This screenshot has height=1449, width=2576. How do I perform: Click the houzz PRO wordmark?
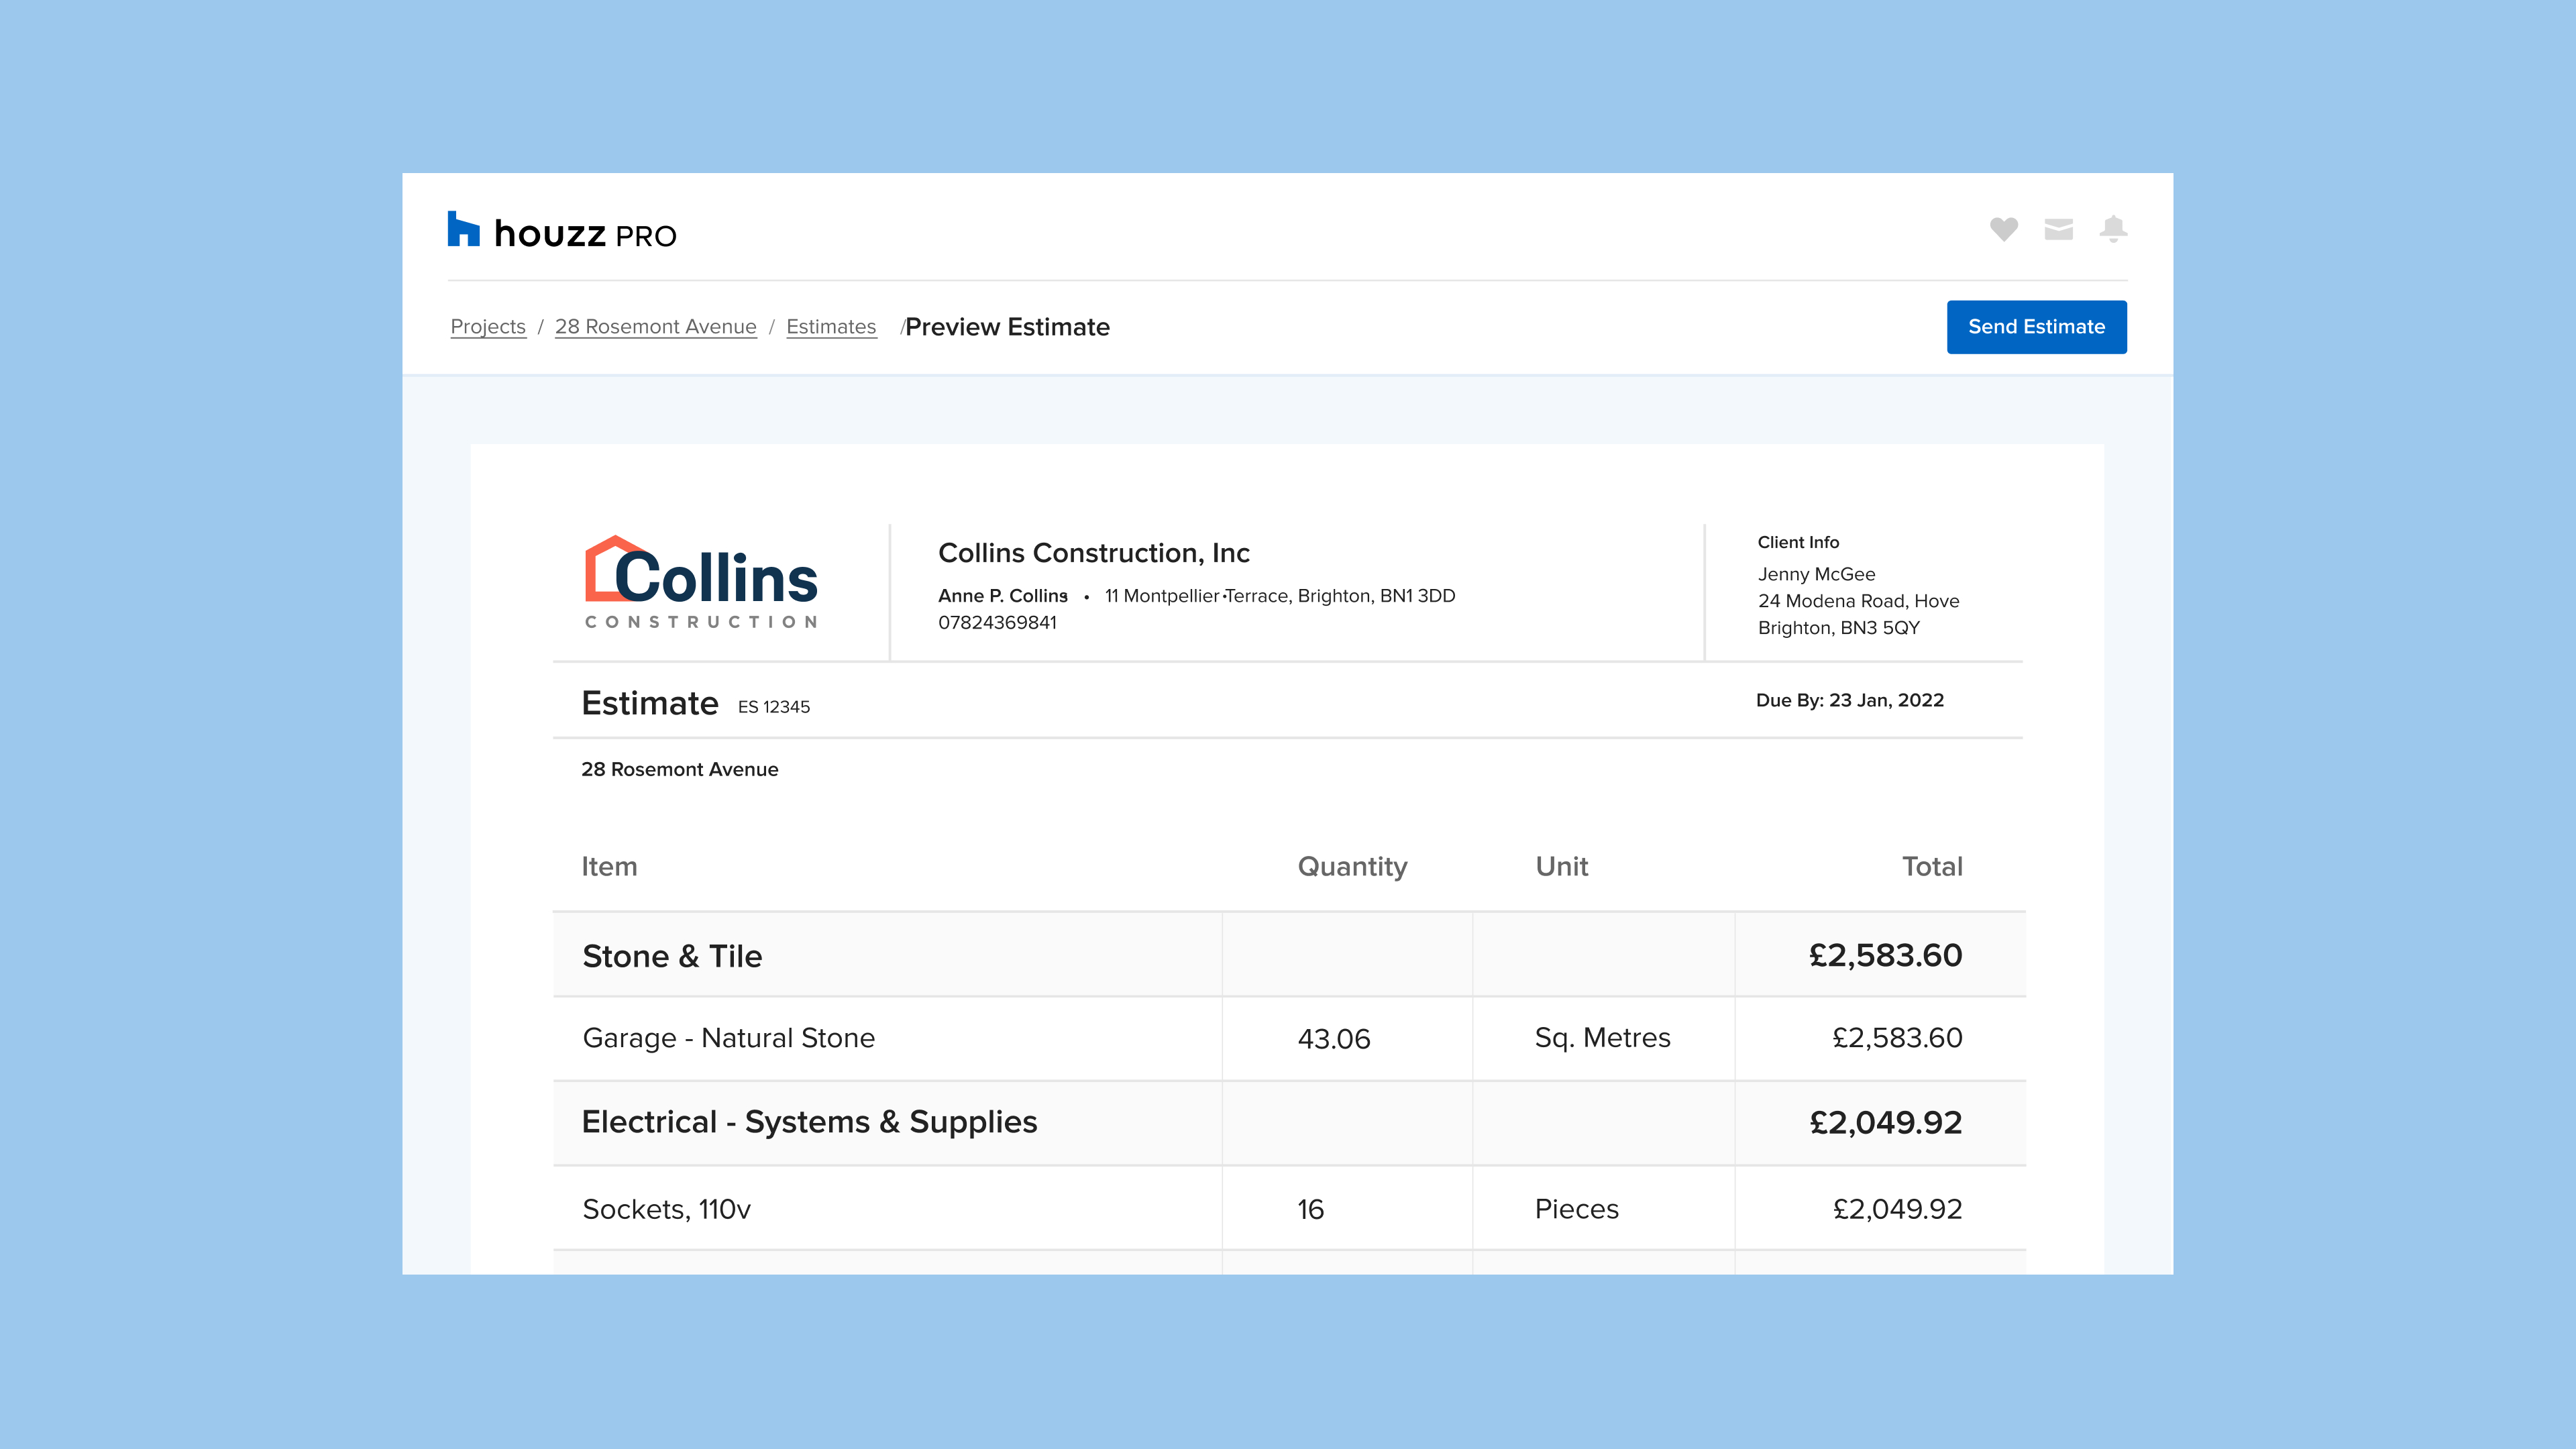[585, 234]
